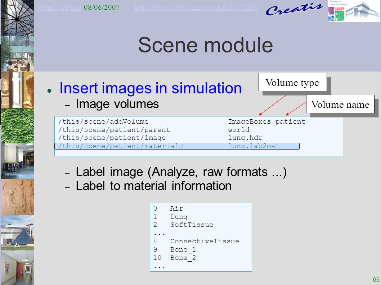Click the /this/scene/patient/materials line
This screenshot has width=381, height=285.
177,146
